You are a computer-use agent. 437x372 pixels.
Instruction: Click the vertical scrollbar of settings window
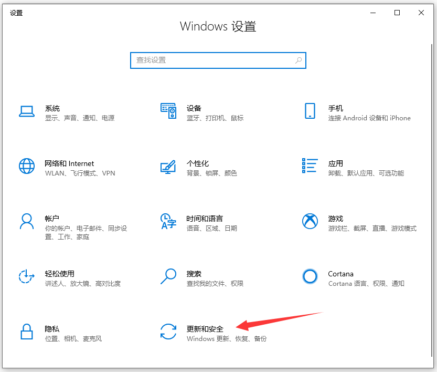(432, 200)
